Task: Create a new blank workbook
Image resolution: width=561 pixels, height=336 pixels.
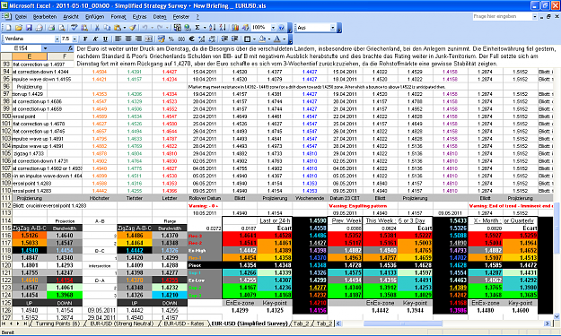Action: (x=8, y=28)
